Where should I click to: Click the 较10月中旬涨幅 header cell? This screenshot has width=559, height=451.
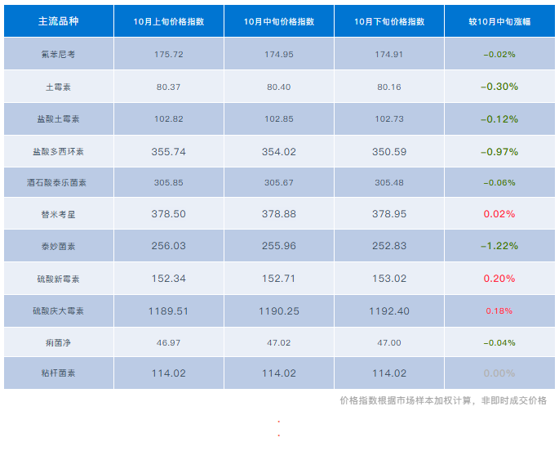(x=499, y=21)
